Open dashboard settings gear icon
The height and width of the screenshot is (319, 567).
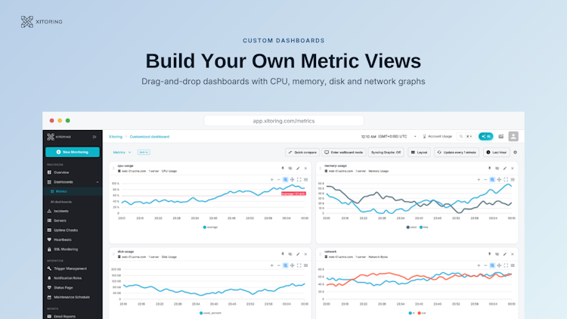(516, 152)
